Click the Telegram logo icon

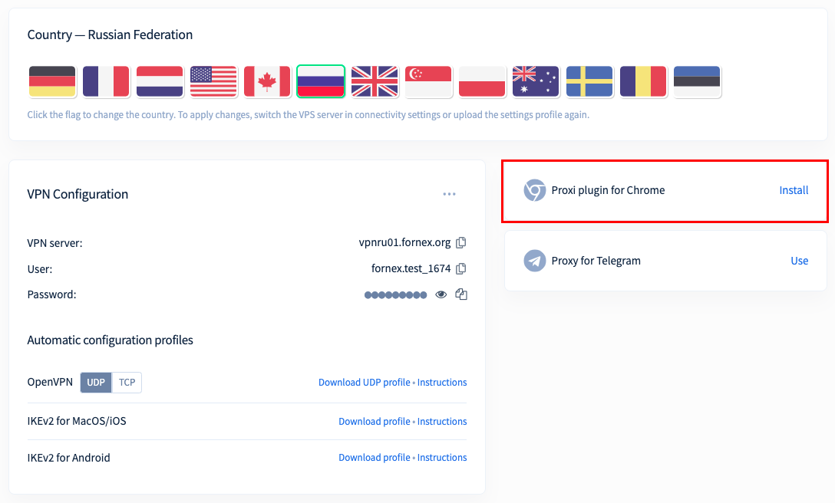point(535,261)
